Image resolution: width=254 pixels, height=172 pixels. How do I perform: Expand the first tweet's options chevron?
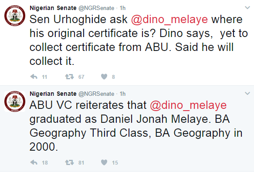(x=247, y=7)
